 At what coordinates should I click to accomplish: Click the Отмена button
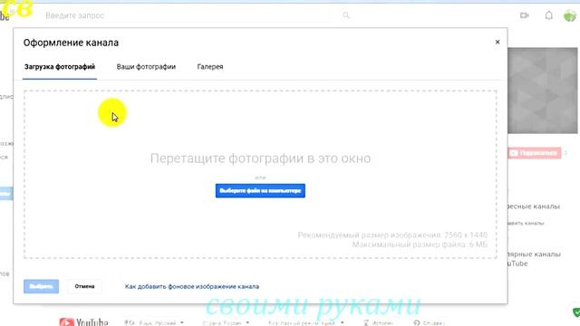(84, 286)
